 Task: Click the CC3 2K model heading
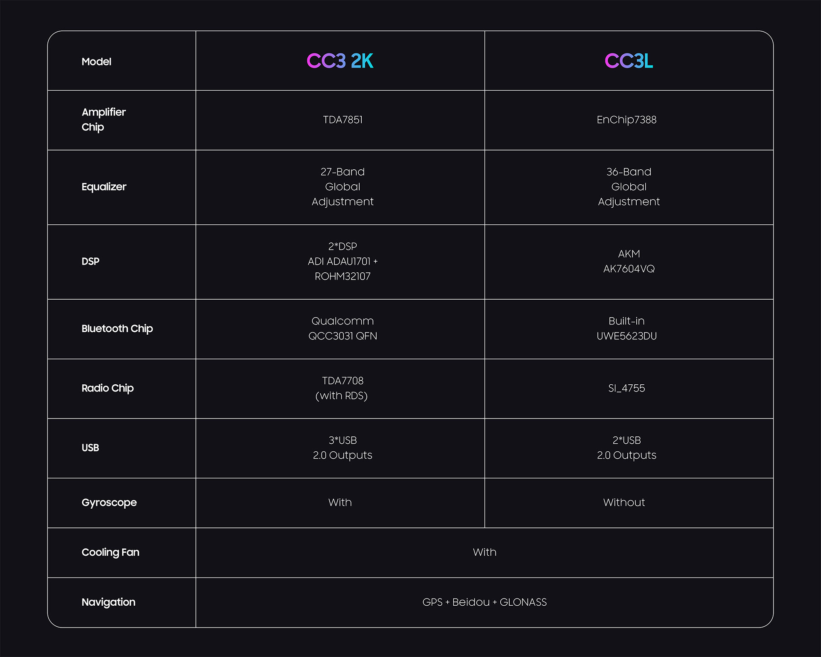tap(340, 61)
